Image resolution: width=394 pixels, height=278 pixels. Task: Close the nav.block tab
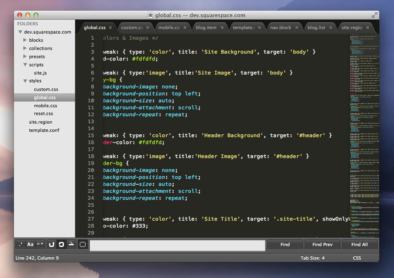coord(297,27)
